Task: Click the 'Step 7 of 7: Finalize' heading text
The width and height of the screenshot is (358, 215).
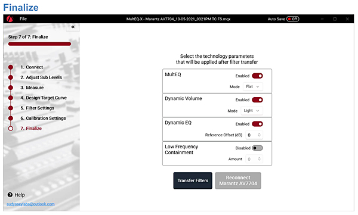Action: coord(28,37)
